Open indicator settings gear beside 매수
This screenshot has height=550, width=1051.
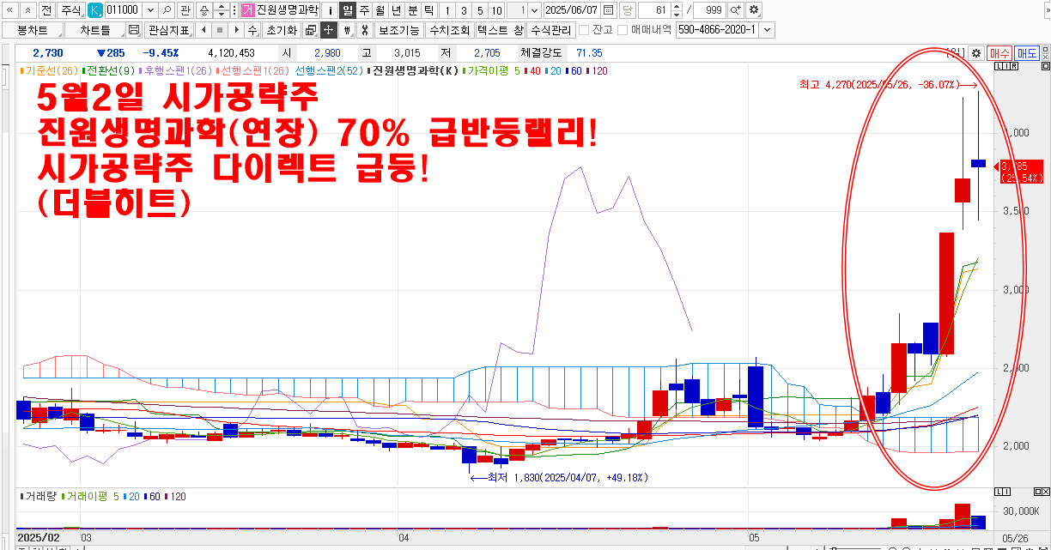[976, 53]
